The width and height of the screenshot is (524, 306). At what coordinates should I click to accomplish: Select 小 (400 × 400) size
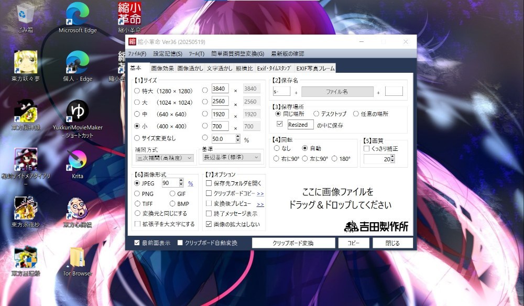(137, 126)
